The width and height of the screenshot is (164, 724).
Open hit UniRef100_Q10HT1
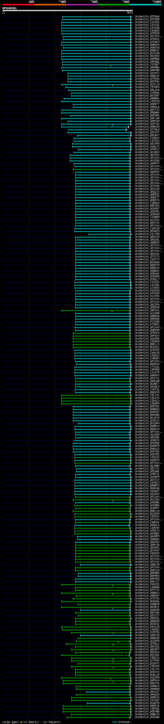pos(147,73)
